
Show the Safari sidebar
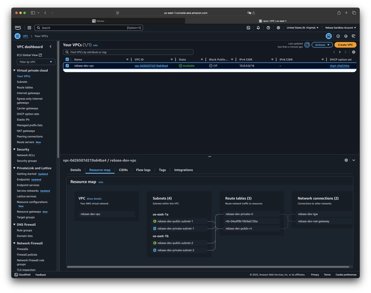coord(33,13)
